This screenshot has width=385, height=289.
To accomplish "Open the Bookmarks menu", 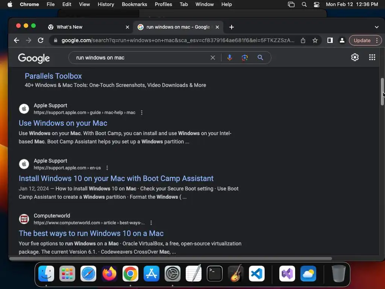I will pyautogui.click(x=134, y=5).
